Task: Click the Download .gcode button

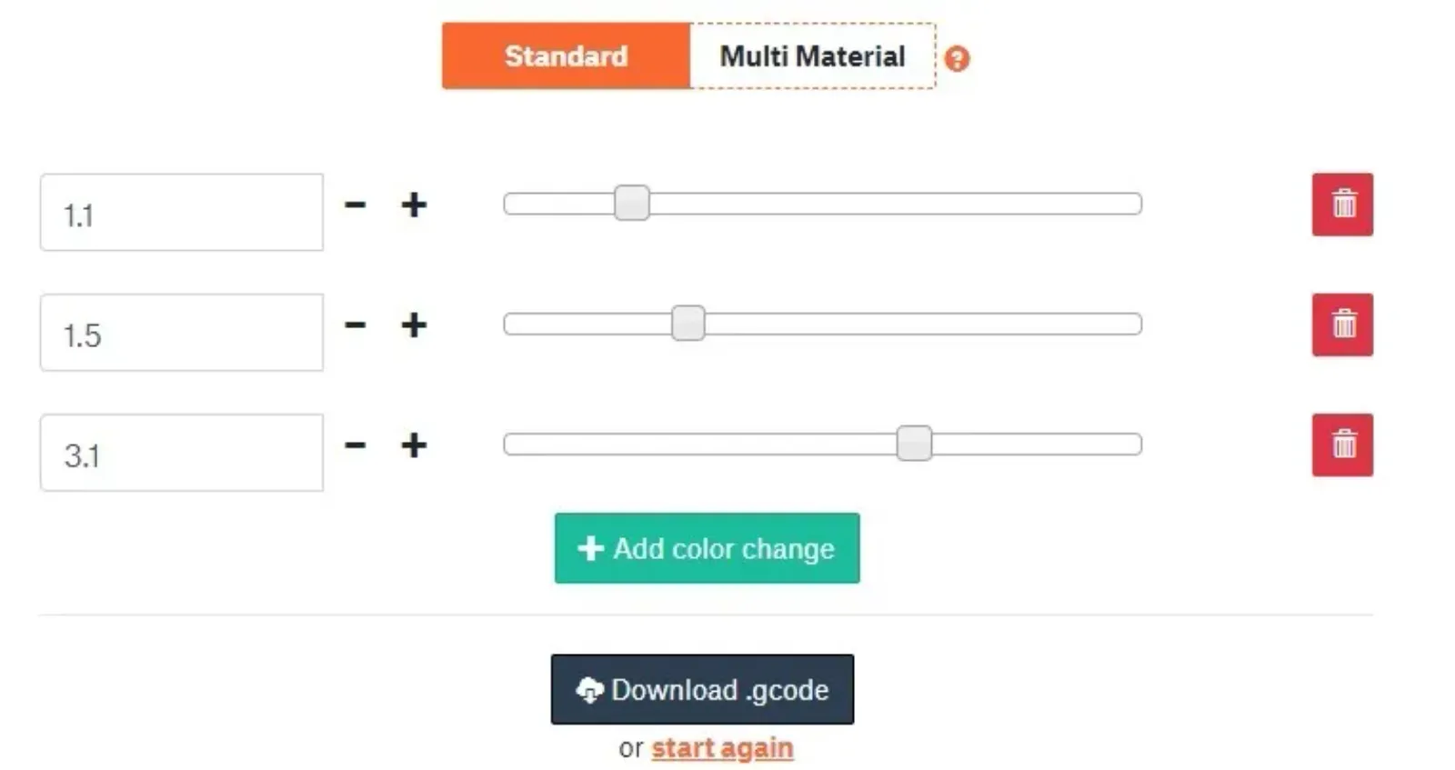Action: tap(702, 689)
